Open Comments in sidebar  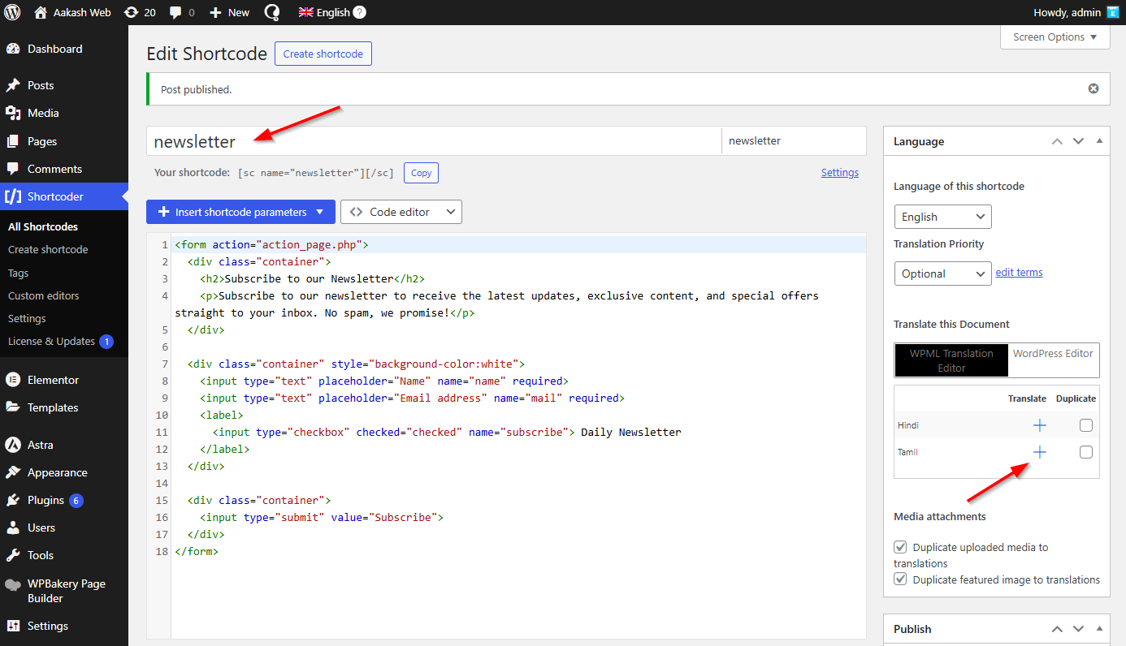click(64, 169)
